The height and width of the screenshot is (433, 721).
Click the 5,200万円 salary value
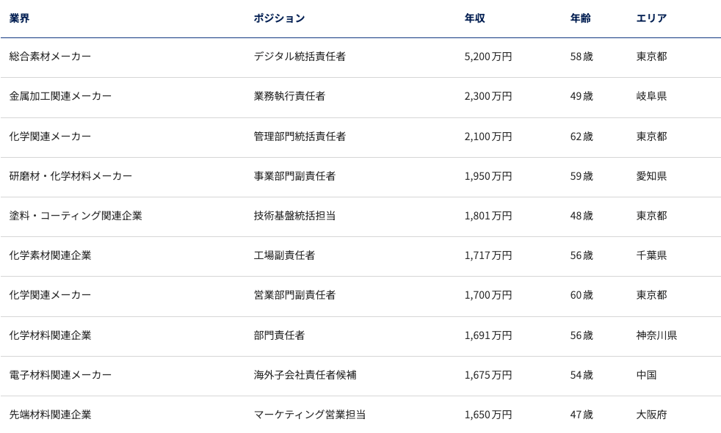pos(488,57)
